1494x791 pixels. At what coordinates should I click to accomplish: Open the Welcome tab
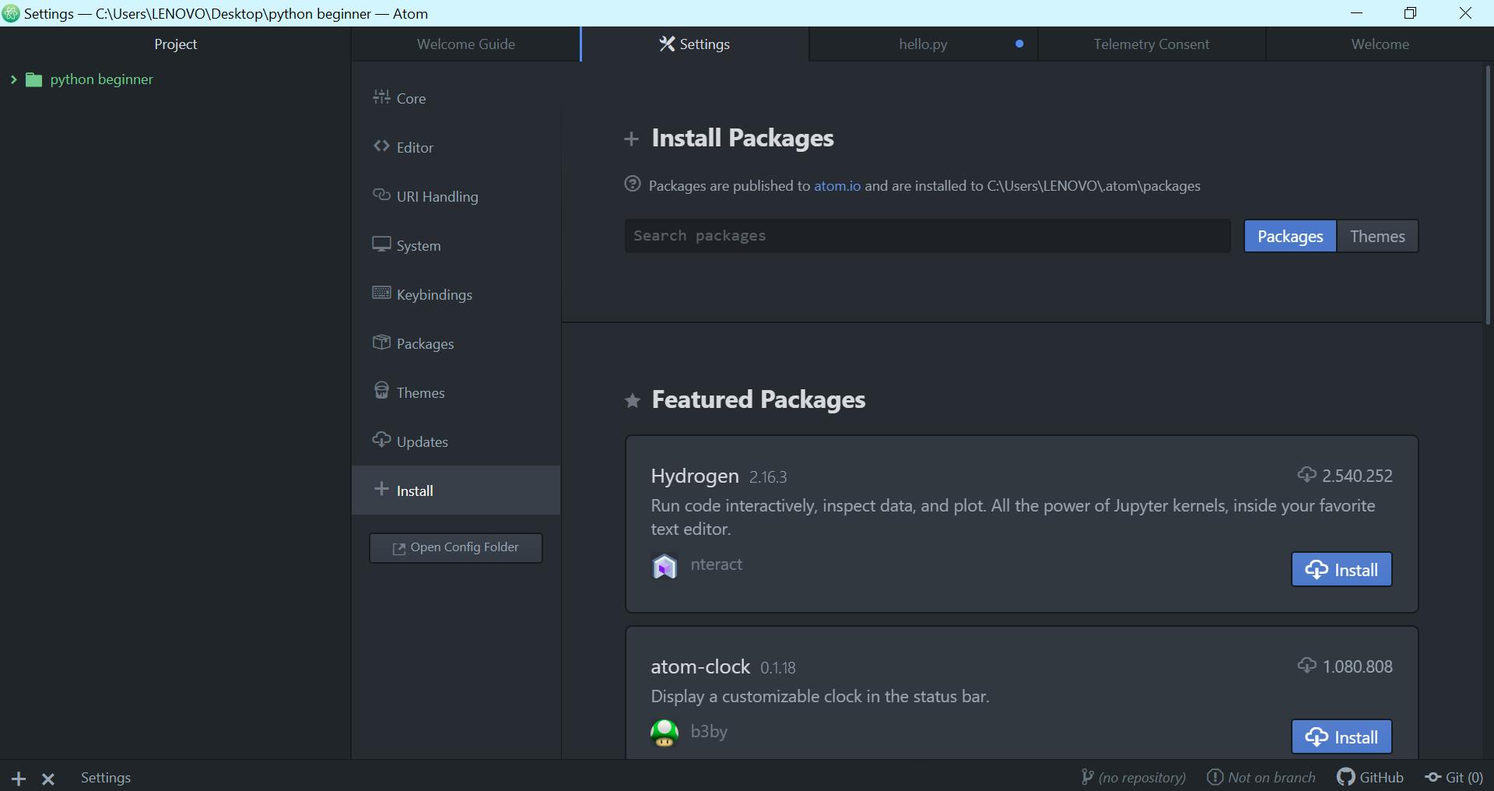[x=1380, y=44]
